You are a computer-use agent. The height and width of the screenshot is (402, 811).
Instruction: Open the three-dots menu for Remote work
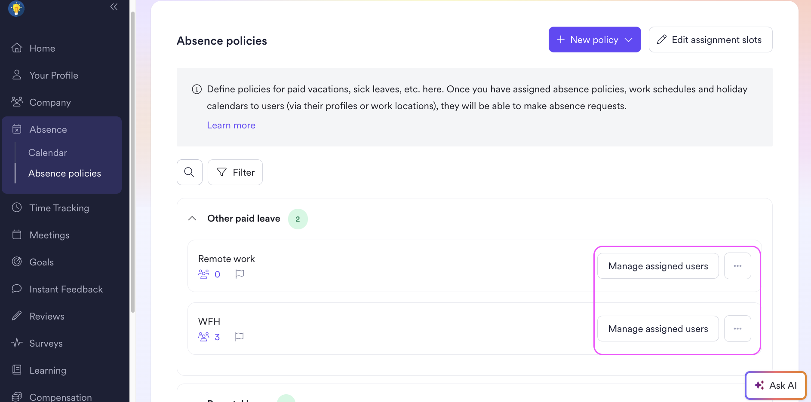click(x=737, y=266)
